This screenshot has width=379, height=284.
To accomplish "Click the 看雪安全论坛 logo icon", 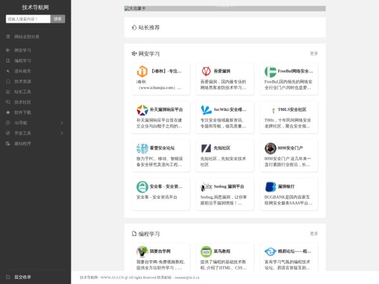I will click(x=142, y=148).
